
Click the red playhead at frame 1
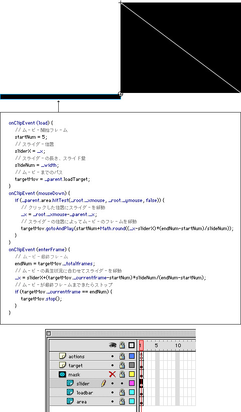click(x=141, y=346)
